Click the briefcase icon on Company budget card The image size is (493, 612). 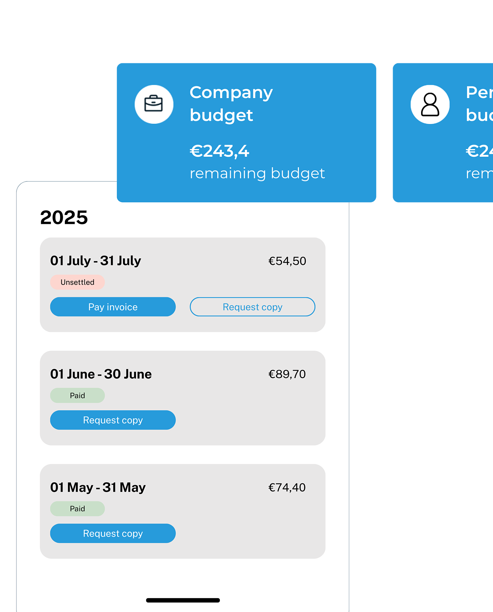pyautogui.click(x=154, y=104)
